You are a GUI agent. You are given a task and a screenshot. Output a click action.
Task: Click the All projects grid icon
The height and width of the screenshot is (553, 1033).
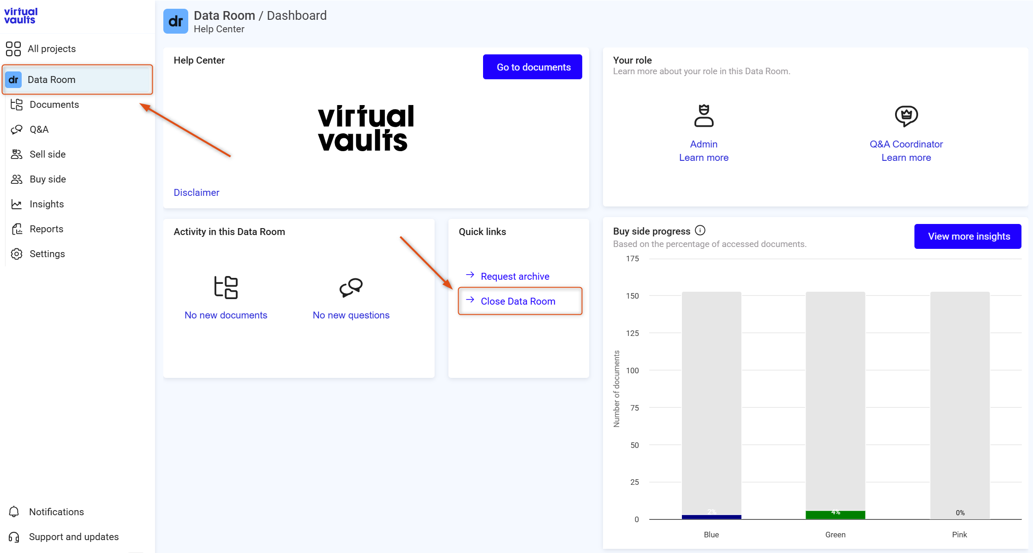[13, 49]
